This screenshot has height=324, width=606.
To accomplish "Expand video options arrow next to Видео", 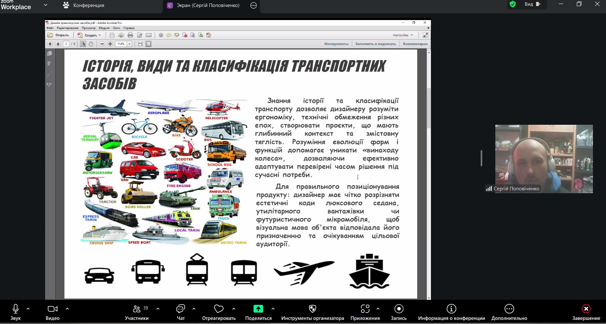I will (67, 309).
